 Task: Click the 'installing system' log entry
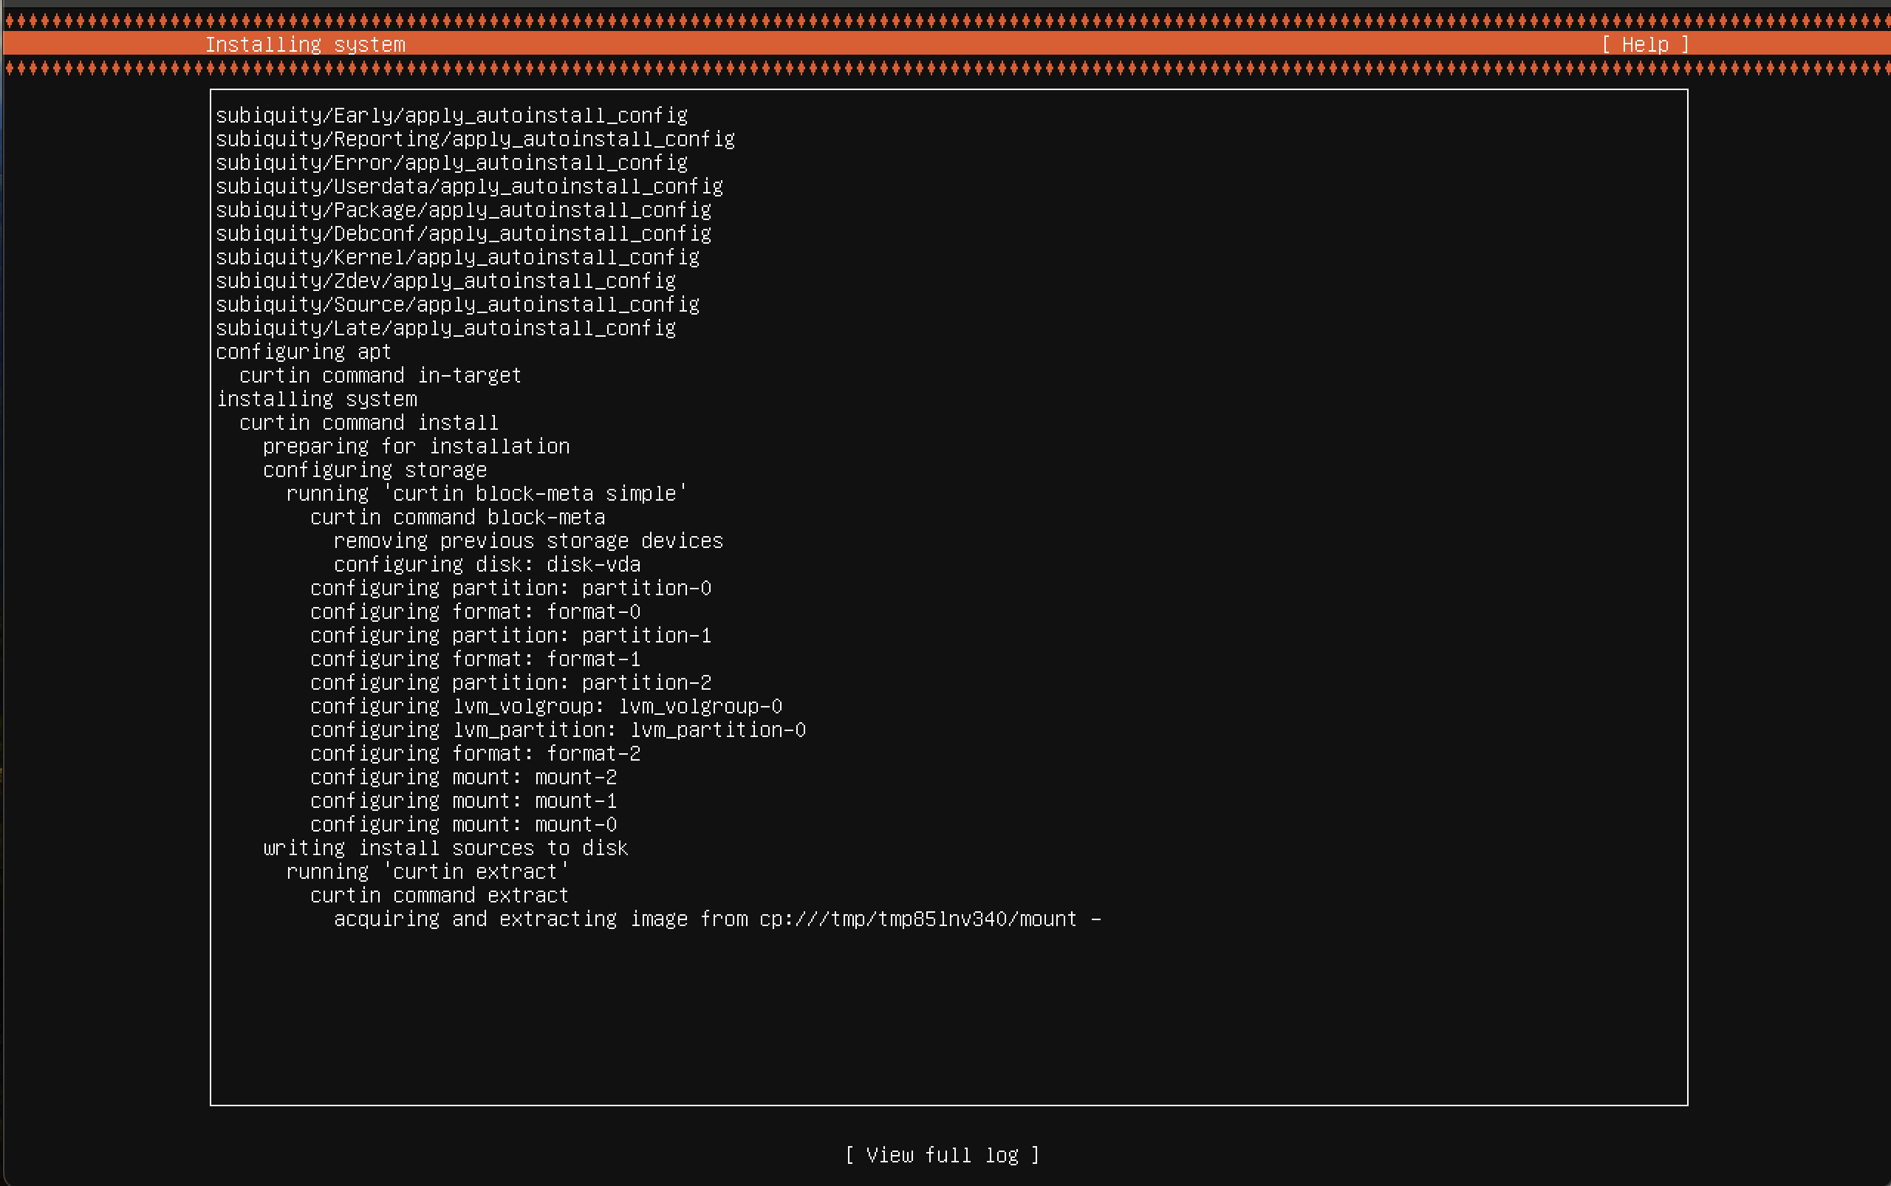coord(316,399)
